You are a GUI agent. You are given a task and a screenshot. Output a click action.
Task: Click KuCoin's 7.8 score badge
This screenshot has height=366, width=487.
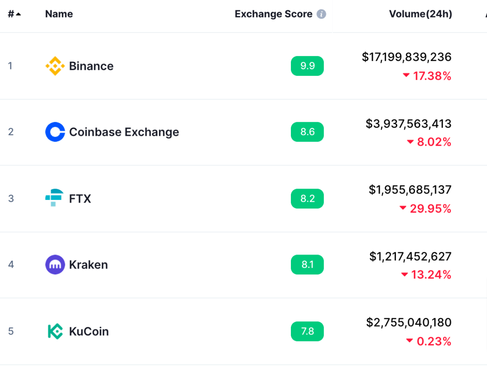307,331
